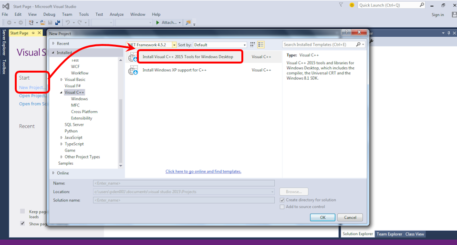Click the Navigate Backward toolbar icon

(9, 22)
